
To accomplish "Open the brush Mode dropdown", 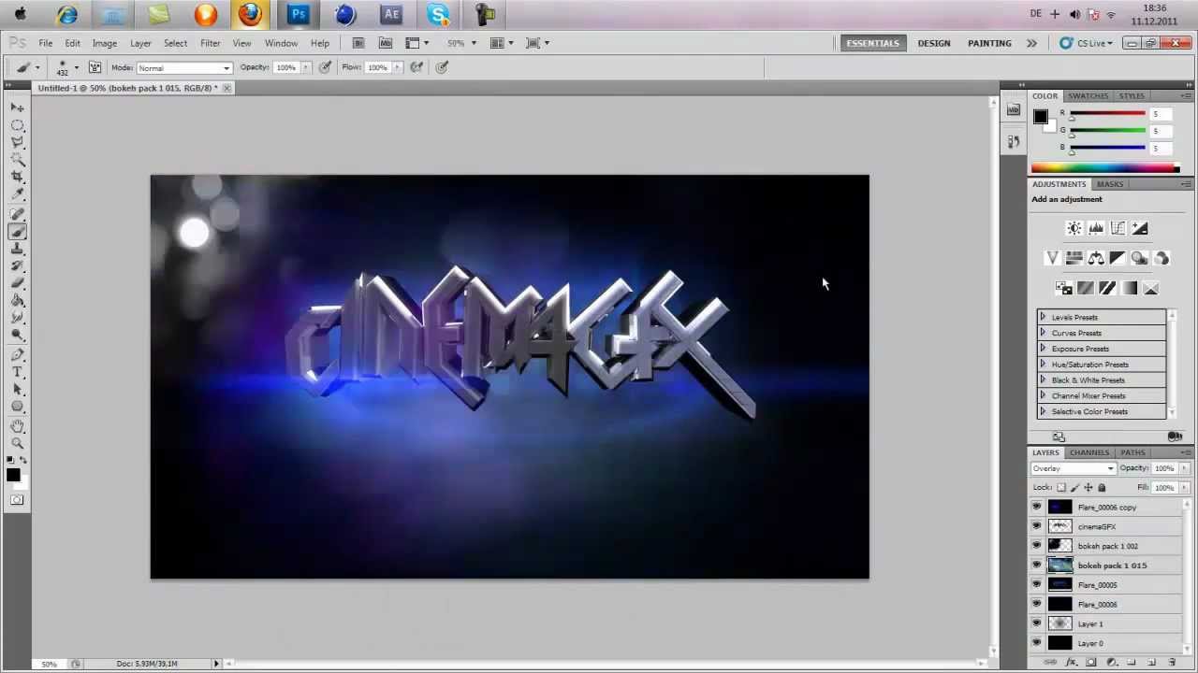I will tap(184, 67).
